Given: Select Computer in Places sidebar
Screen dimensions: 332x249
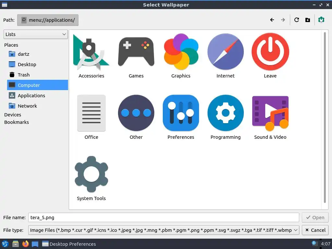Looking at the screenshot, I should [x=38, y=85].
